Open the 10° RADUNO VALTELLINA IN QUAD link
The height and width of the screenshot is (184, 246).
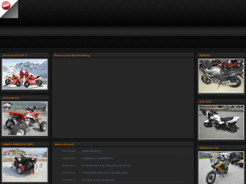(106, 165)
